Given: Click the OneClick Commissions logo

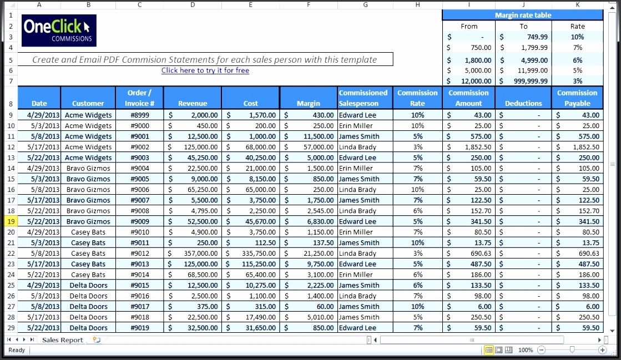Looking at the screenshot, I should point(58,31).
